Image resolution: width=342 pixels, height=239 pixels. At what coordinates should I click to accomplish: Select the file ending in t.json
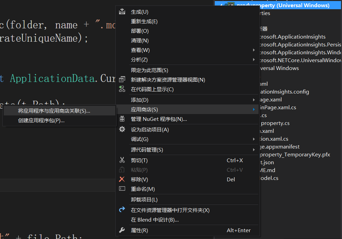pos(267,163)
